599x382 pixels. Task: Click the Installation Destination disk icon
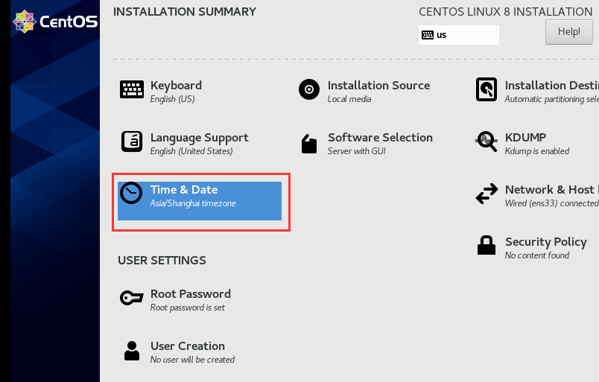tap(487, 89)
